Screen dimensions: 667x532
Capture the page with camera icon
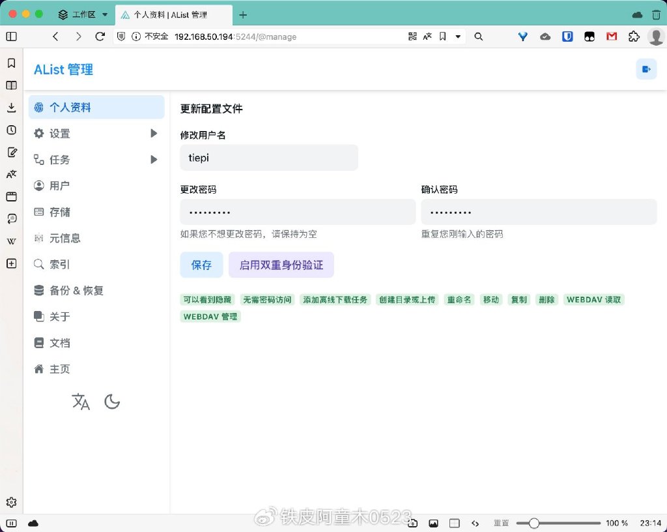(412, 523)
